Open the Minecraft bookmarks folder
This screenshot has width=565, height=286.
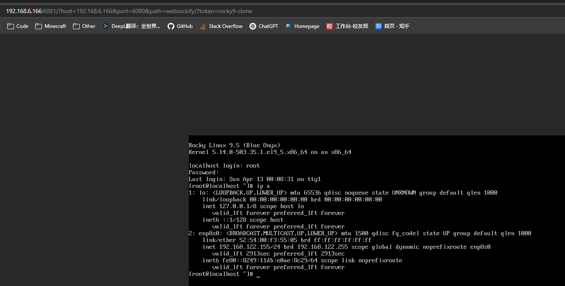tap(50, 26)
